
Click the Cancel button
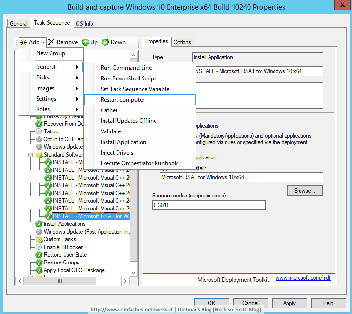[x=250, y=303]
